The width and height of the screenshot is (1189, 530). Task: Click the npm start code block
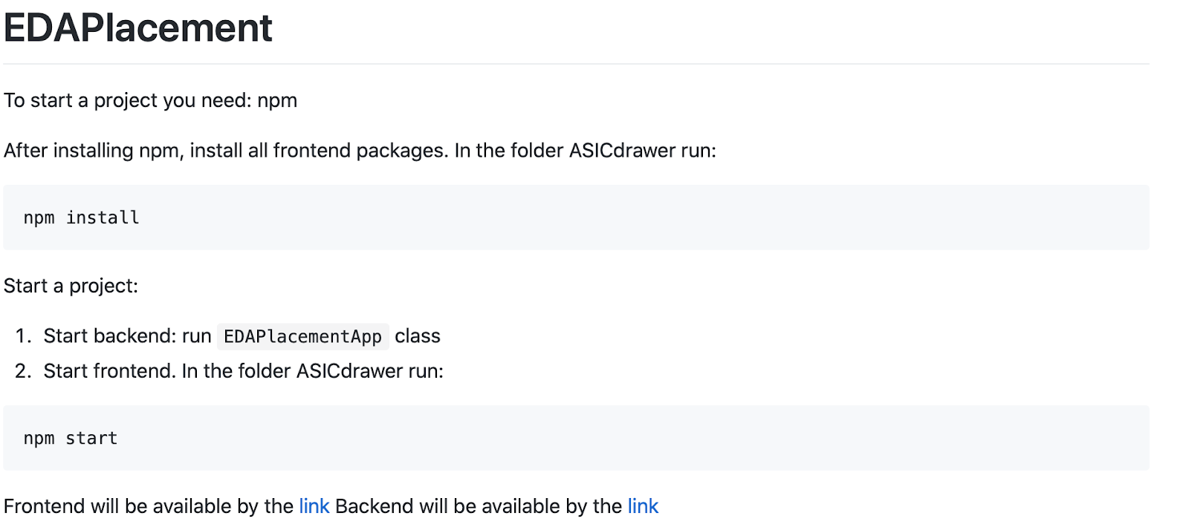point(576,438)
